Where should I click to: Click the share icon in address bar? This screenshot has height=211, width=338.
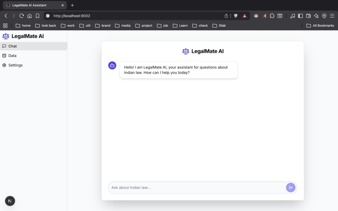pos(226,16)
